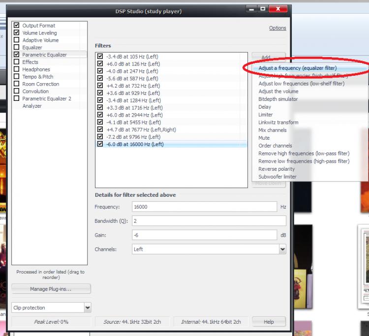Image resolution: width=369 pixels, height=336 pixels.
Task: Enable the Headphones checkbox
Action: point(16,69)
